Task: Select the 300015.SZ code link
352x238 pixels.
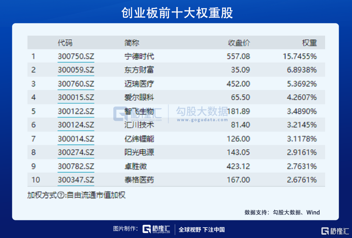Action: tap(76, 97)
